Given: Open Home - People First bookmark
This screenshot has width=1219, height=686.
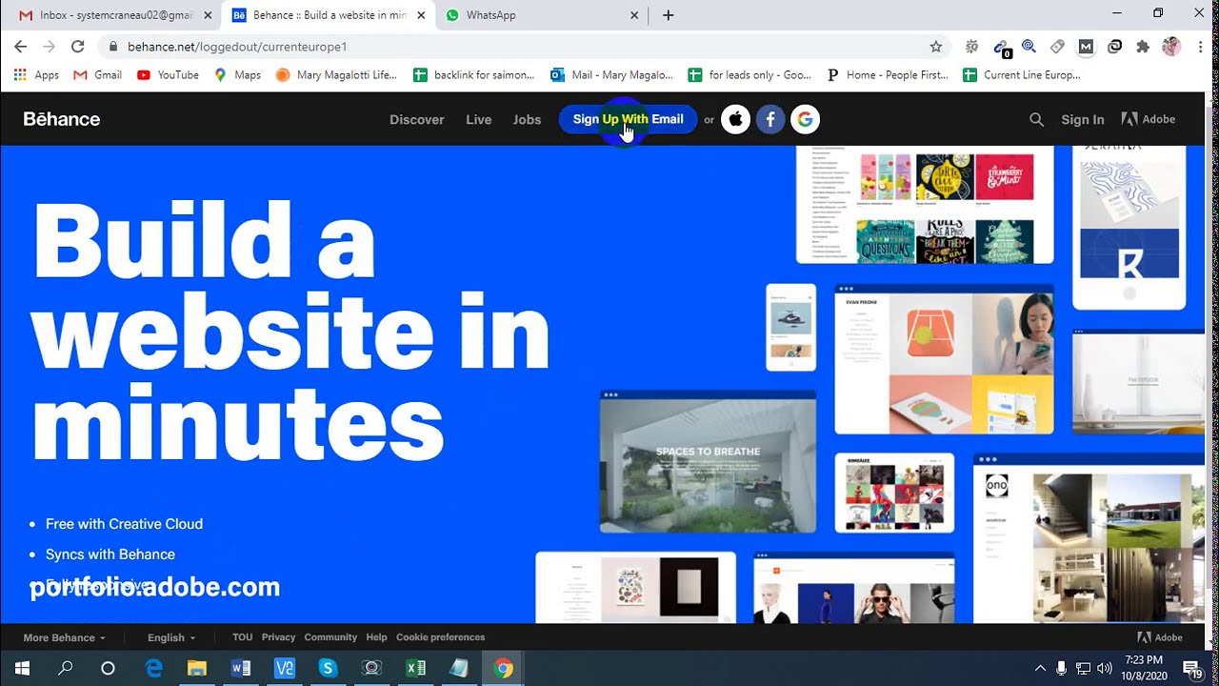Looking at the screenshot, I should 888,74.
